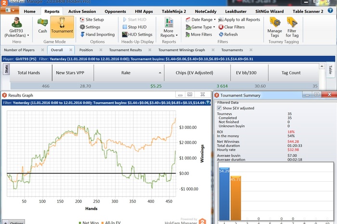Open the Table Scanner 2 tab
This screenshot has width=337, height=224.
308,12
